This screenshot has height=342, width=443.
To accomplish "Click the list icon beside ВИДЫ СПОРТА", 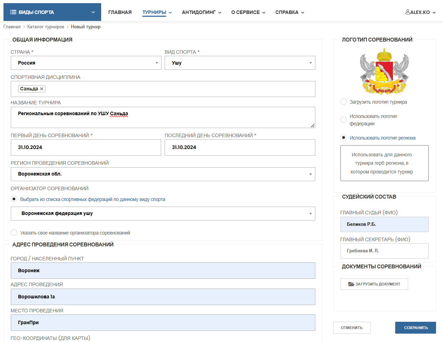I will pyautogui.click(x=13, y=12).
